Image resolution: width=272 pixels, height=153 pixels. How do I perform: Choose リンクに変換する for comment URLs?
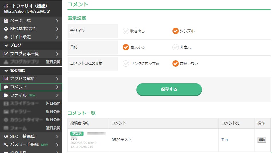(x=126, y=63)
